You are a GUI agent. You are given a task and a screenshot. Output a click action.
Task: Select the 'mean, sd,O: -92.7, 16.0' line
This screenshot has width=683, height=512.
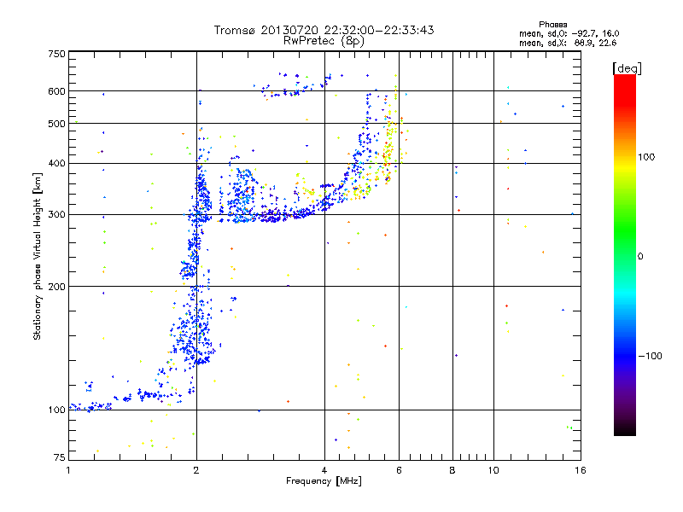[x=569, y=33]
